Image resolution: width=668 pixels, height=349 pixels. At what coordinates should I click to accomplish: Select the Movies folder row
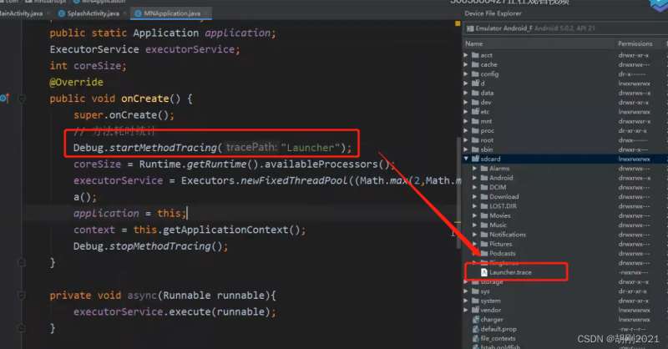pos(500,215)
